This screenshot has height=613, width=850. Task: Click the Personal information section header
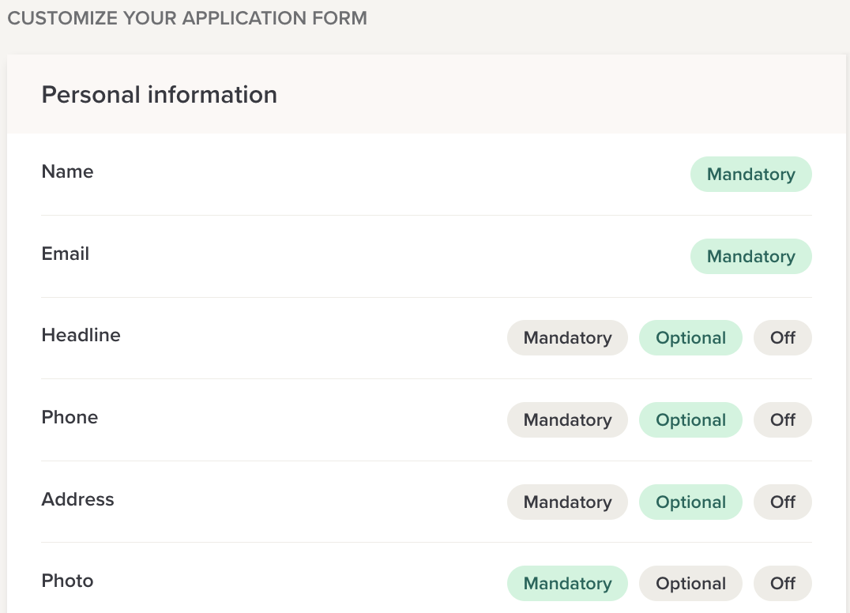coord(159,95)
